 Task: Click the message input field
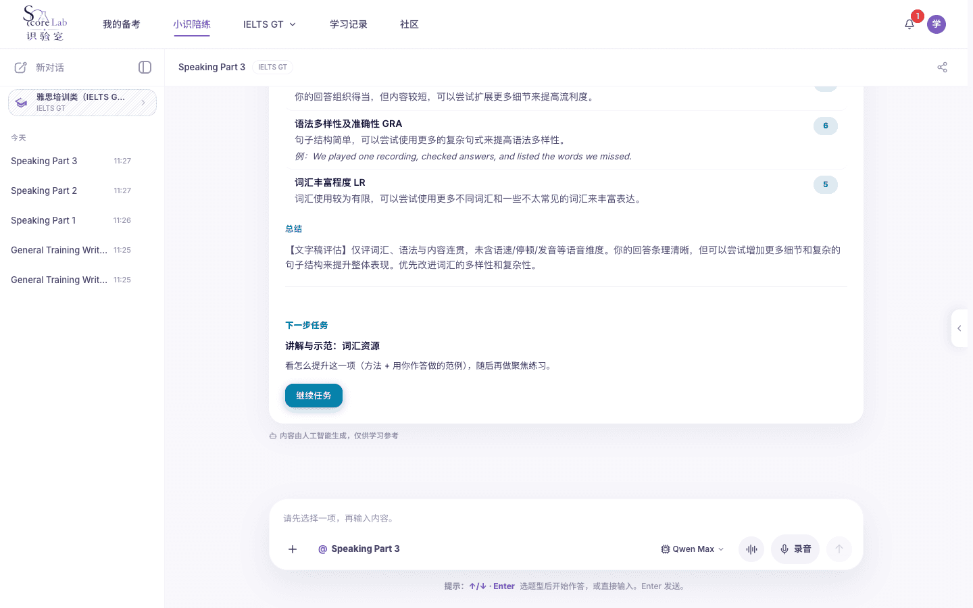[566, 518]
